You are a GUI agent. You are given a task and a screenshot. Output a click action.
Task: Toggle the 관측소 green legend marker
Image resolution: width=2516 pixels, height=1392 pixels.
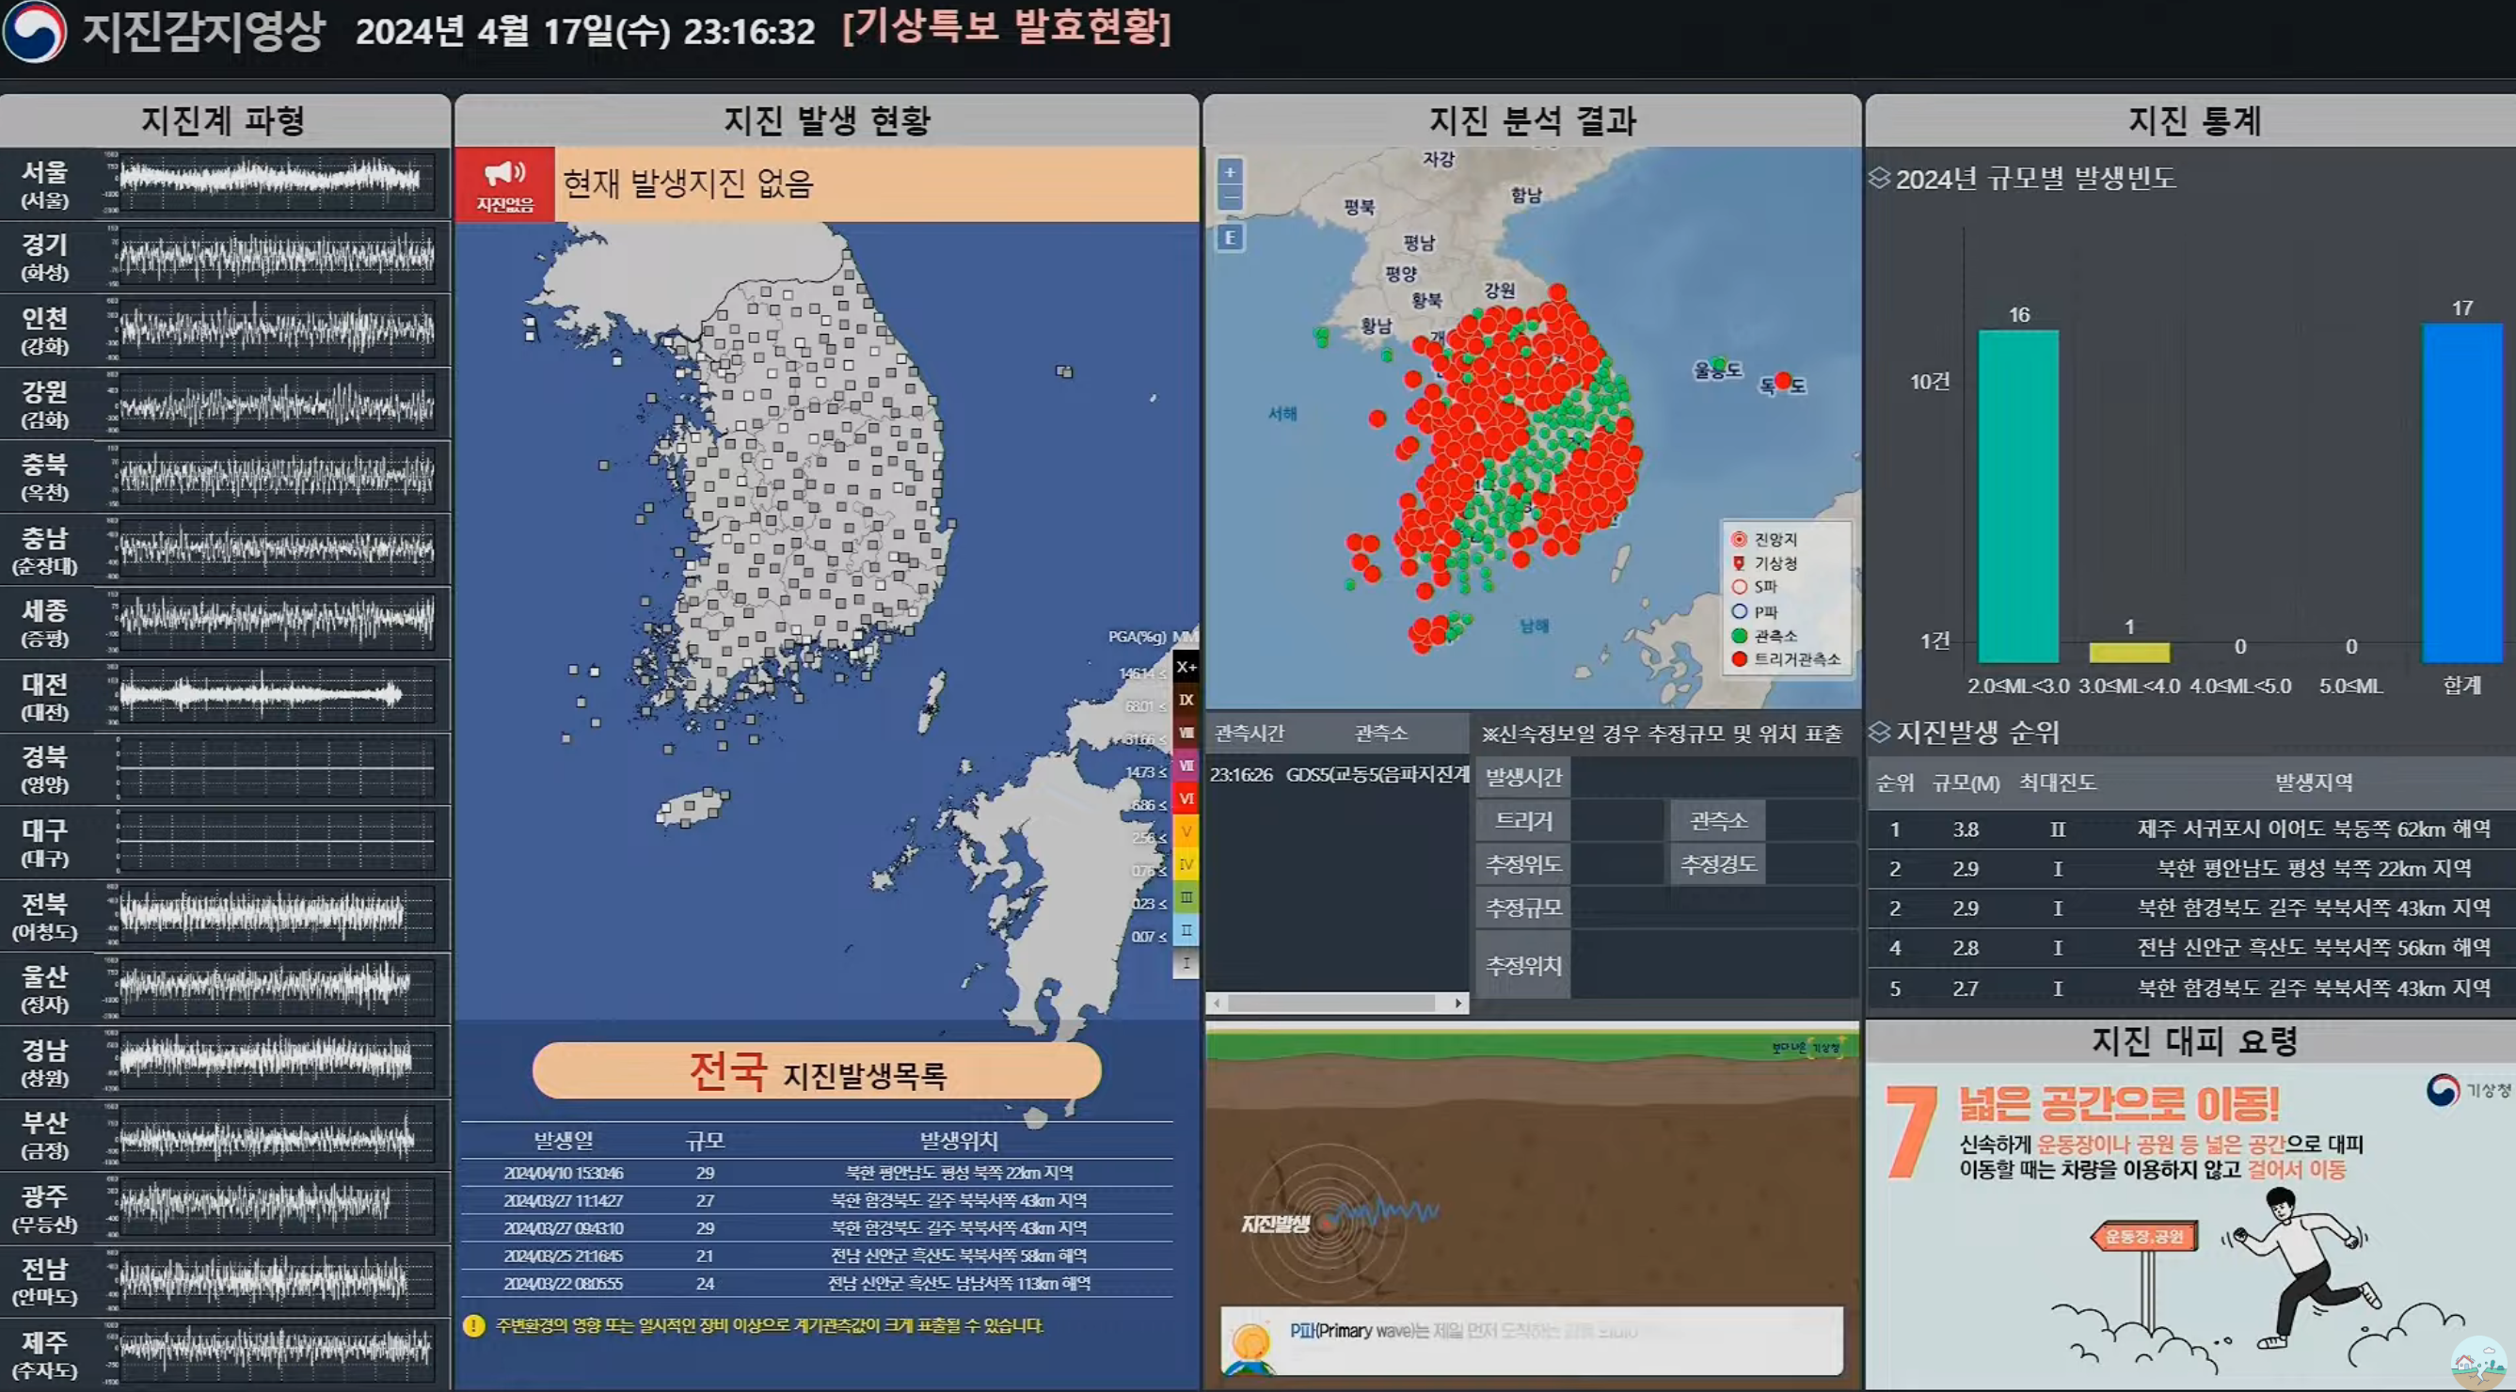(1739, 636)
